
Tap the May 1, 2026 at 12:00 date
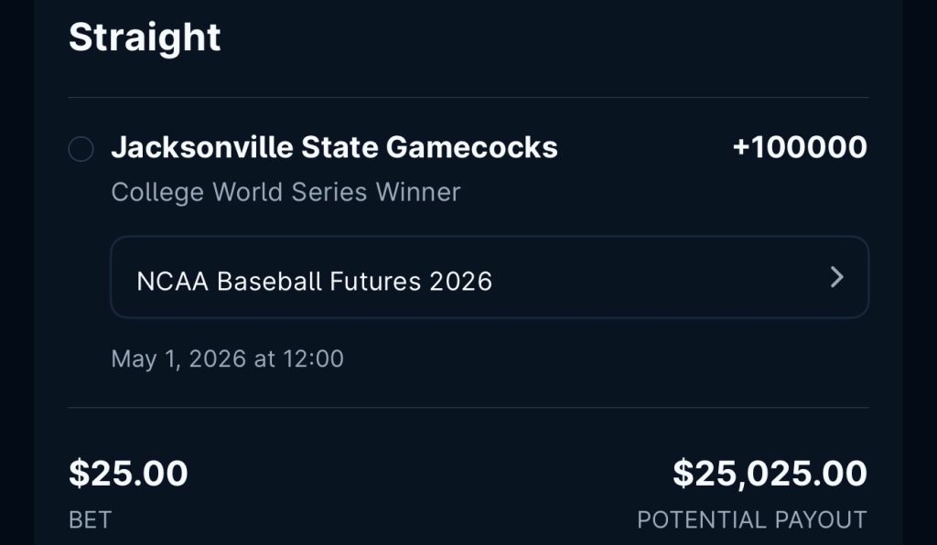click(227, 358)
